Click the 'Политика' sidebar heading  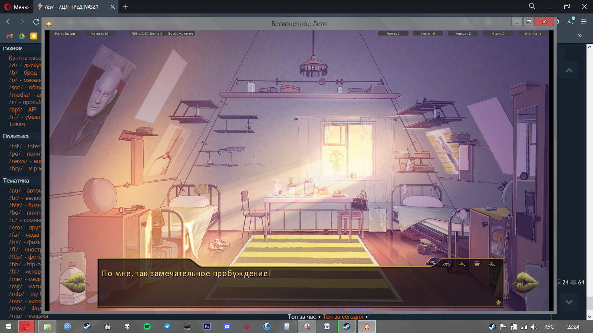pos(16,136)
